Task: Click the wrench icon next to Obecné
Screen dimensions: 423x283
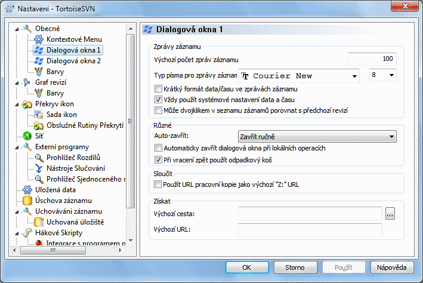Action: coord(27,28)
